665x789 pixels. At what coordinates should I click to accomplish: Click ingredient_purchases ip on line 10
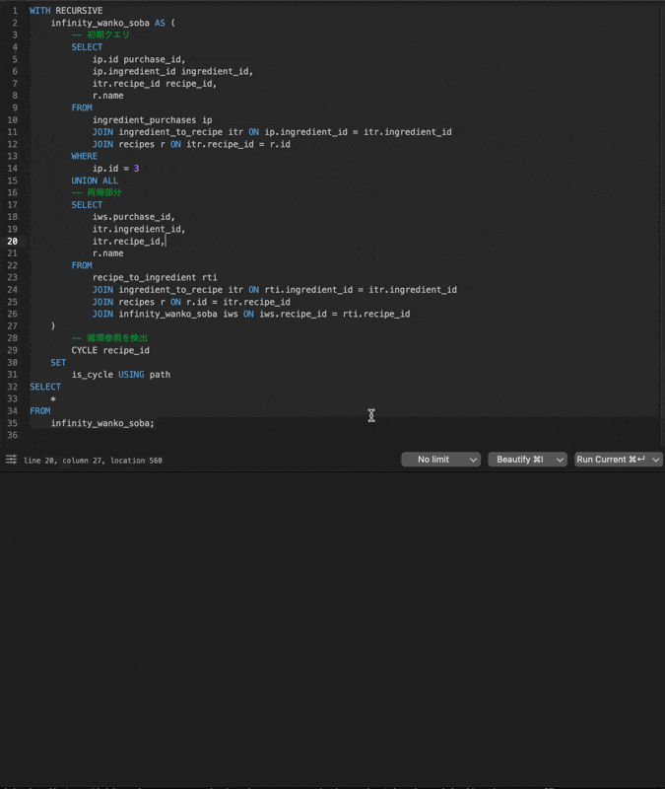[153, 119]
